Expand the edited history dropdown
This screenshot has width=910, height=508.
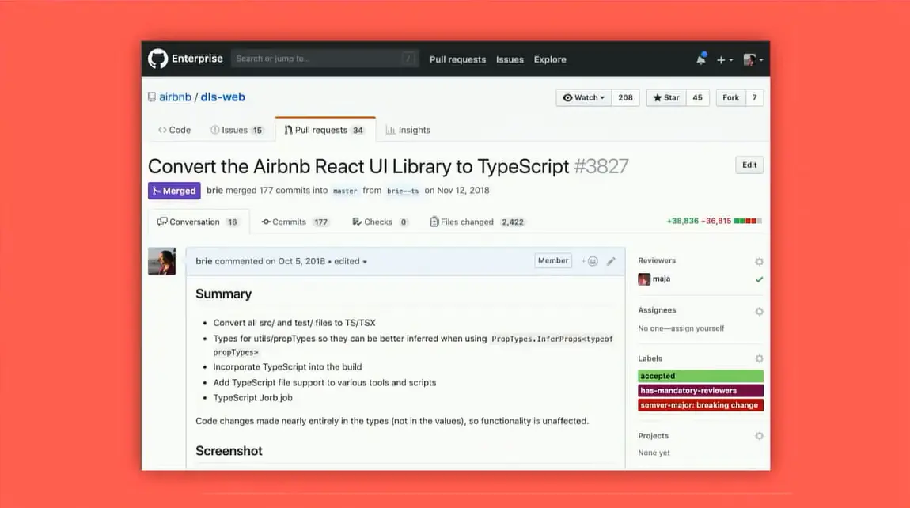click(x=351, y=261)
